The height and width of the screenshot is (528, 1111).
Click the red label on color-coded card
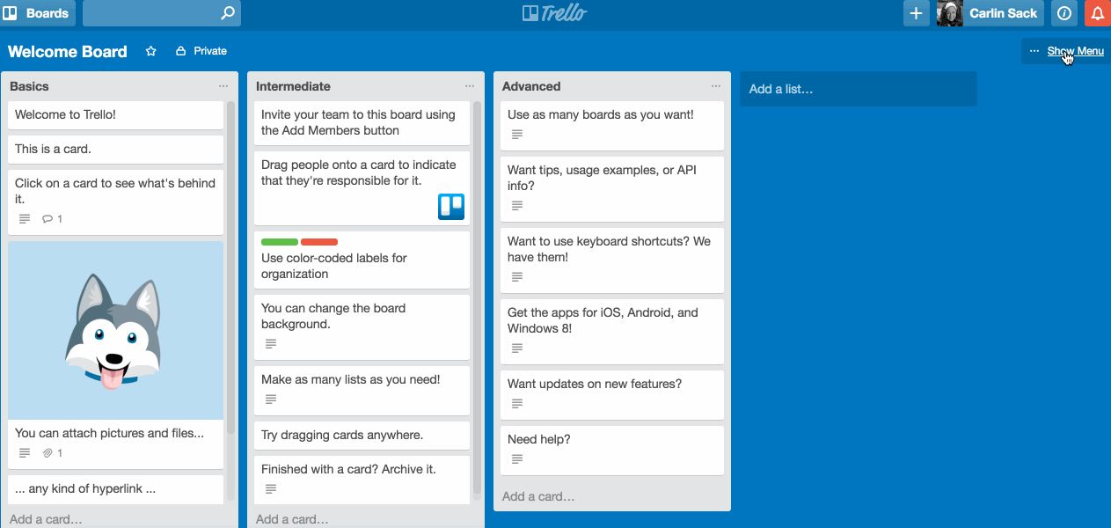(x=319, y=242)
